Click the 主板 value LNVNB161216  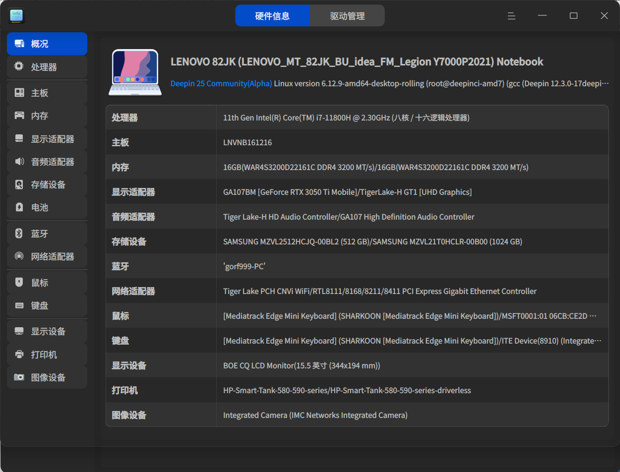click(x=248, y=142)
